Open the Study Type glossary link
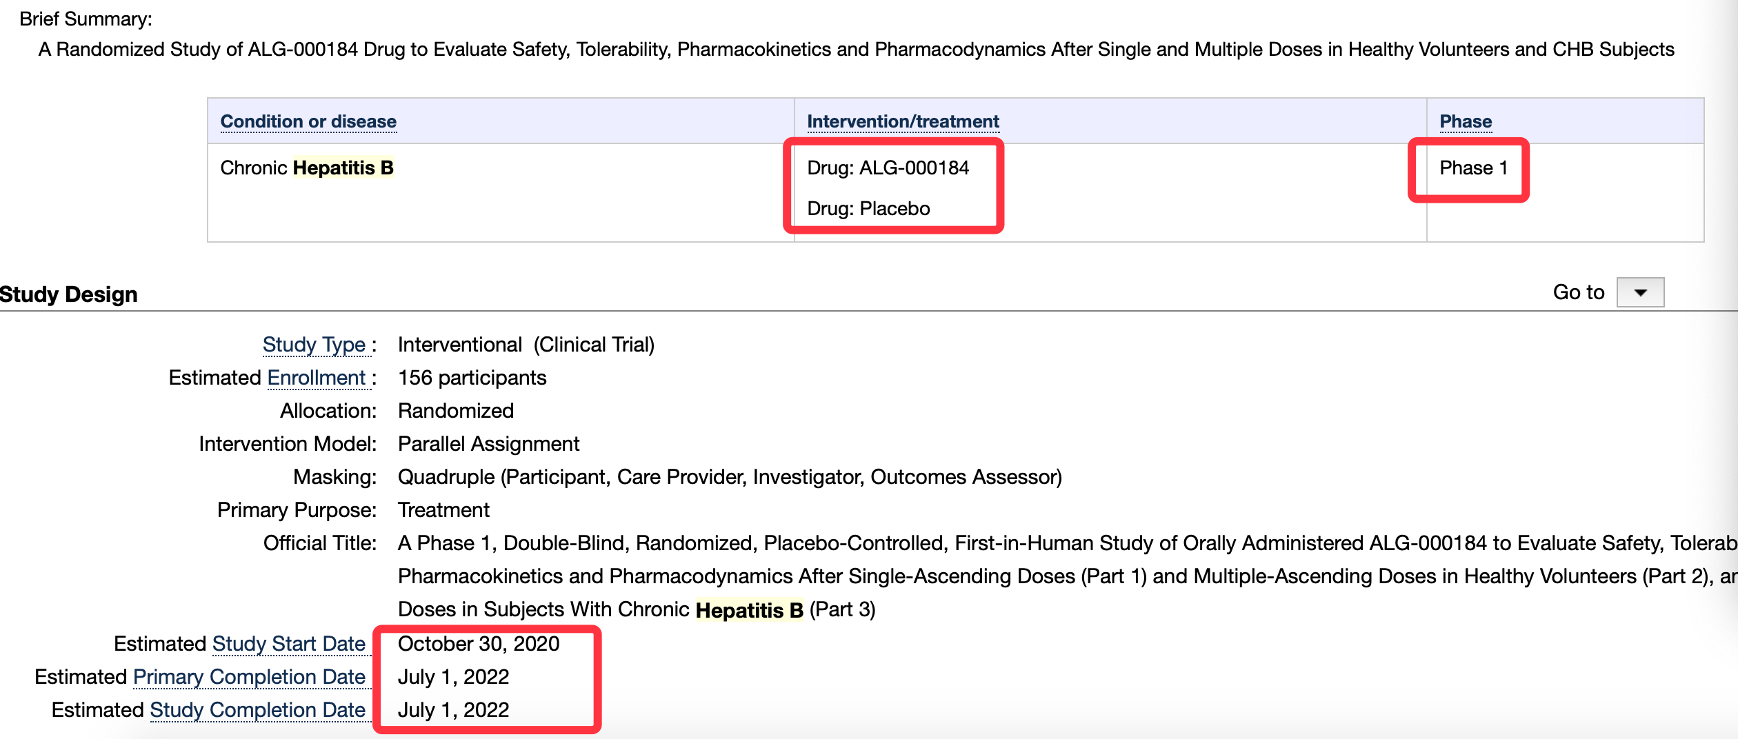 (x=314, y=345)
